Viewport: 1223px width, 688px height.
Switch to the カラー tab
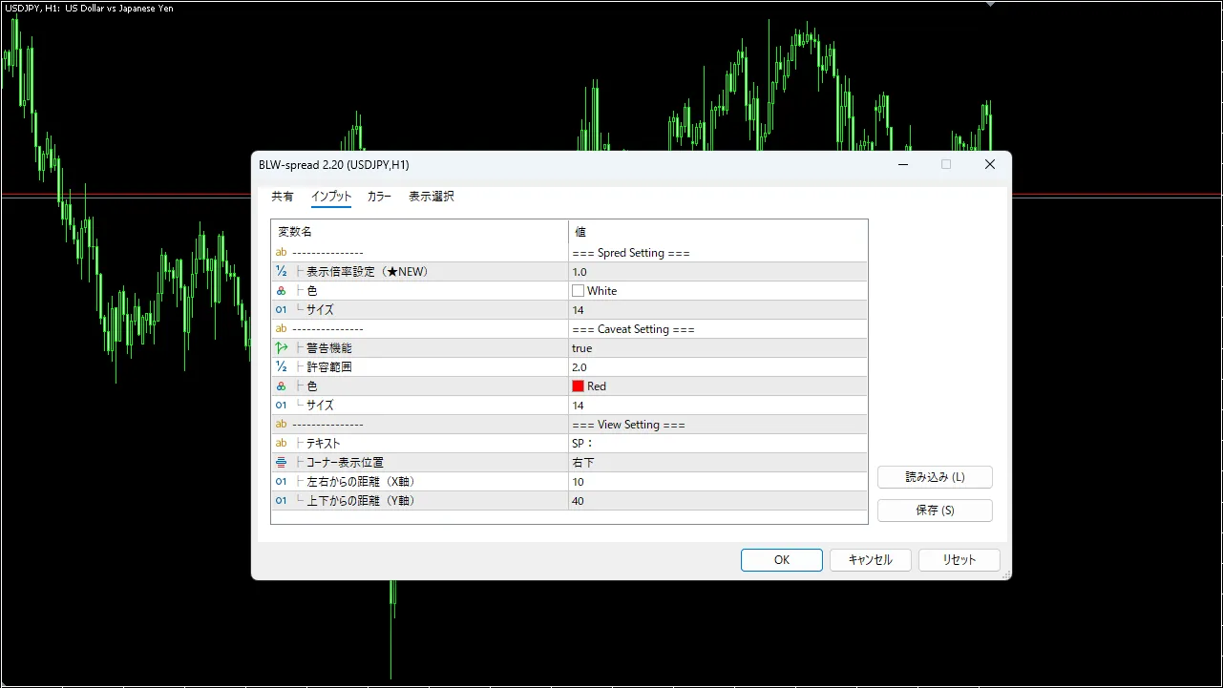(x=379, y=197)
